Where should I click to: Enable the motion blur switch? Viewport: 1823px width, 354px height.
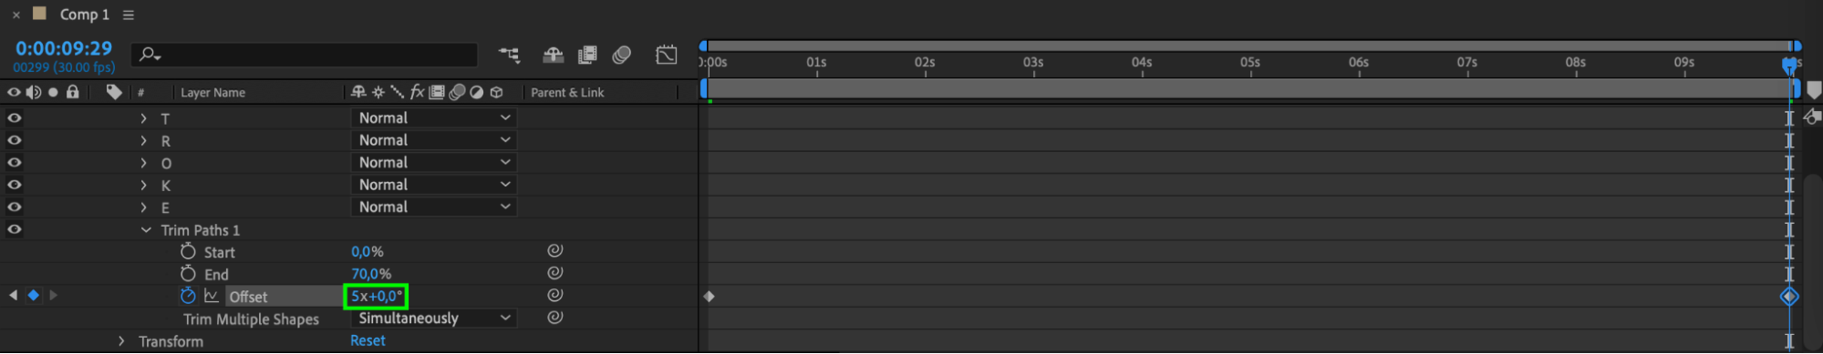click(x=622, y=56)
